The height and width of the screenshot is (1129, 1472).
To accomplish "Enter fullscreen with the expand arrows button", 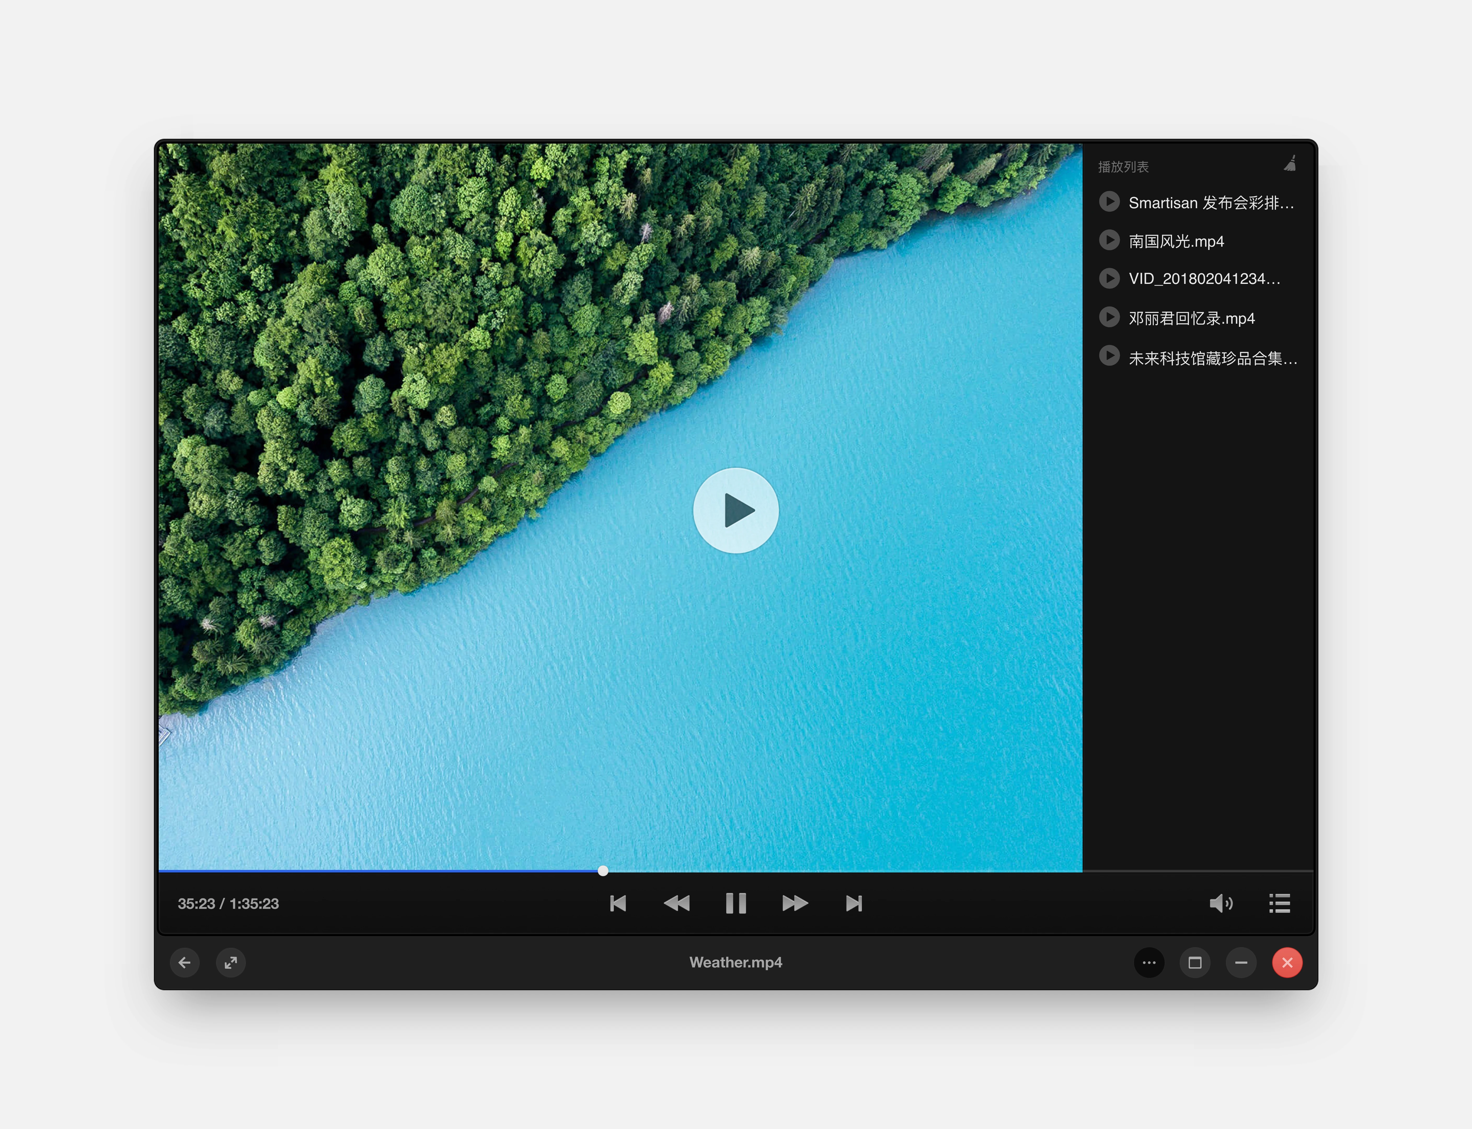I will click(x=231, y=963).
